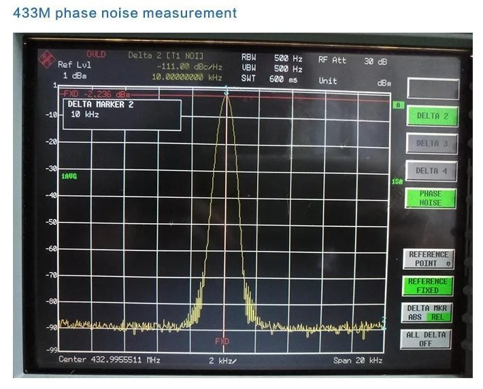Screen dimensions: 483x389
Task: Click the red FXD marker at graph bottom
Action: (222, 340)
